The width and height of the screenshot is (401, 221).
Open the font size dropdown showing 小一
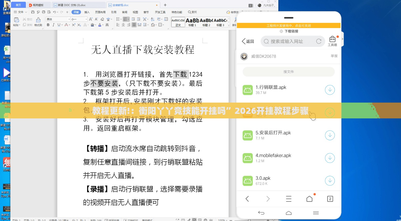pos(86,19)
